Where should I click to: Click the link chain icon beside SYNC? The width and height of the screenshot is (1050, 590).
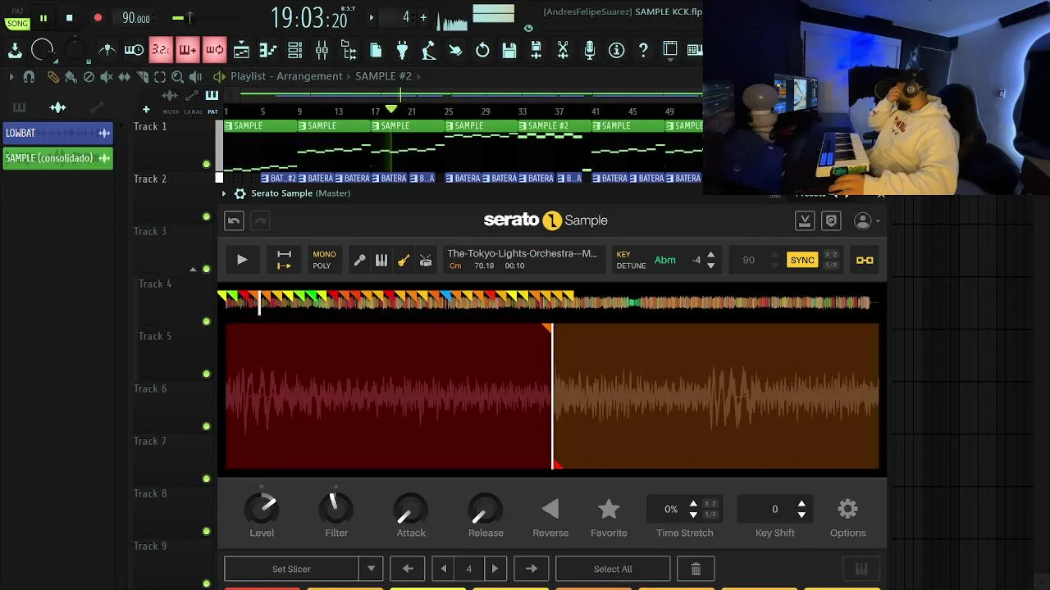click(865, 260)
